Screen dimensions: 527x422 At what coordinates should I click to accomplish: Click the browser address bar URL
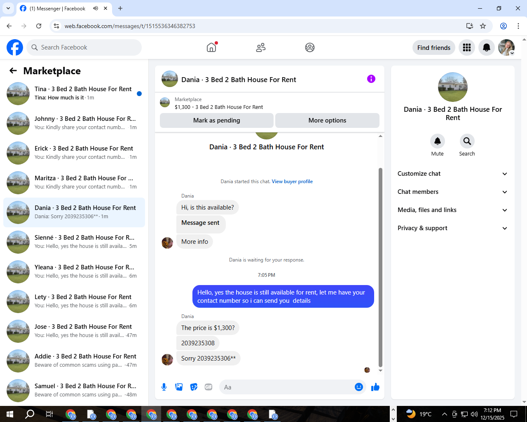point(130,26)
